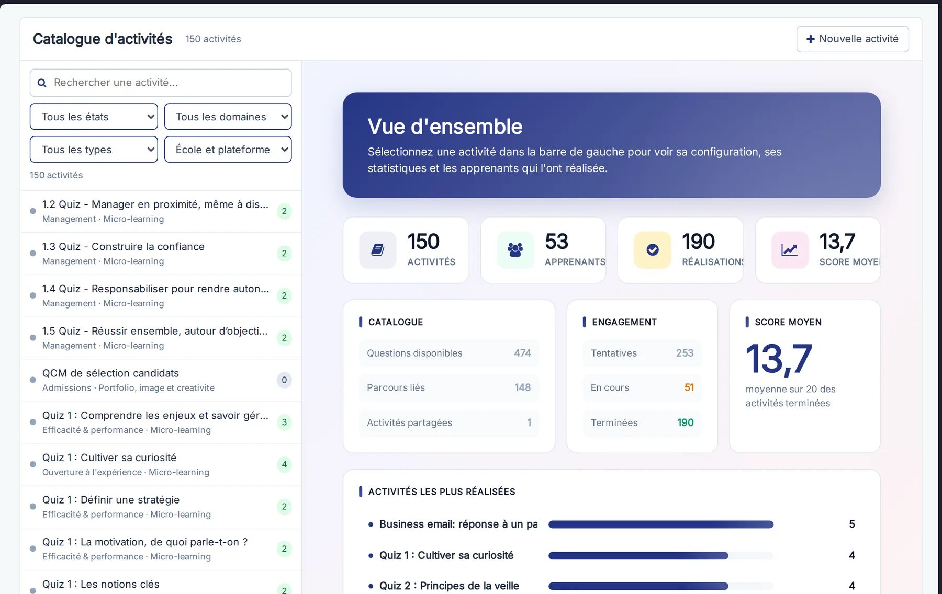Viewport: 942px width, 594px height.
Task: Click the Tentatives 253 row
Action: coord(642,353)
